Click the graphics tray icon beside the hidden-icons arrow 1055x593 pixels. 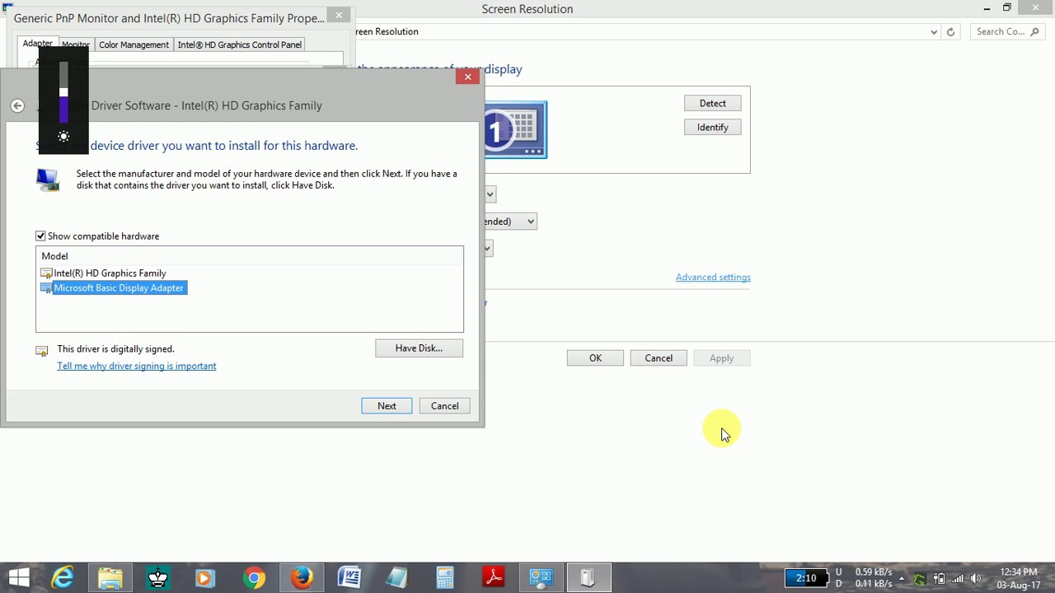pyautogui.click(x=920, y=578)
